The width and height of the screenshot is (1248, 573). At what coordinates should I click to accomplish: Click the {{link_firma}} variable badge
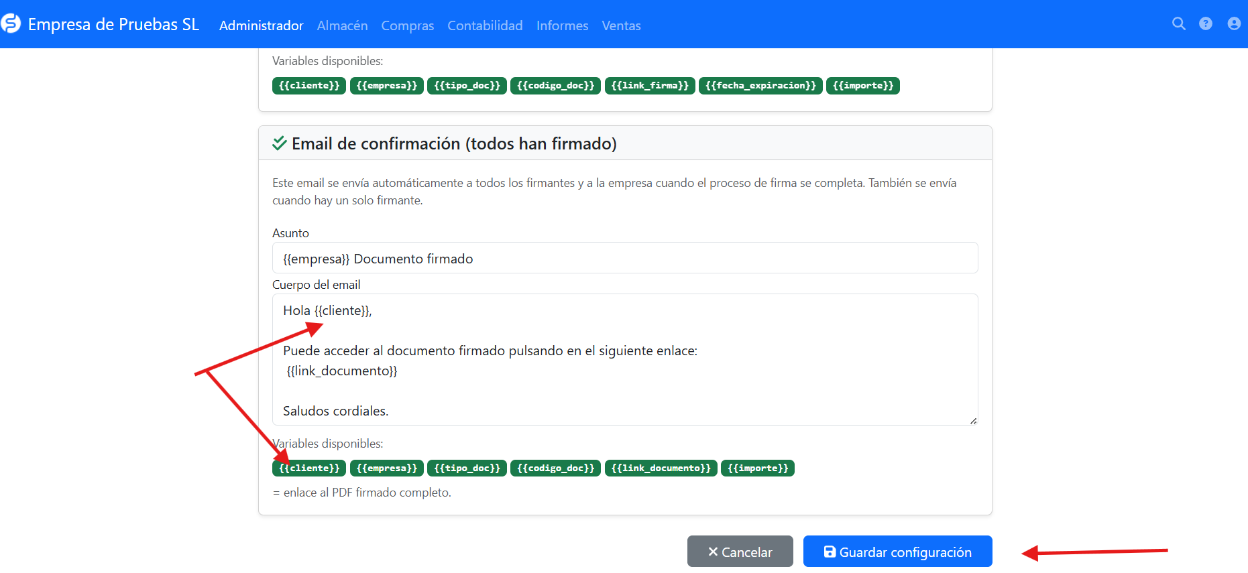tap(649, 86)
